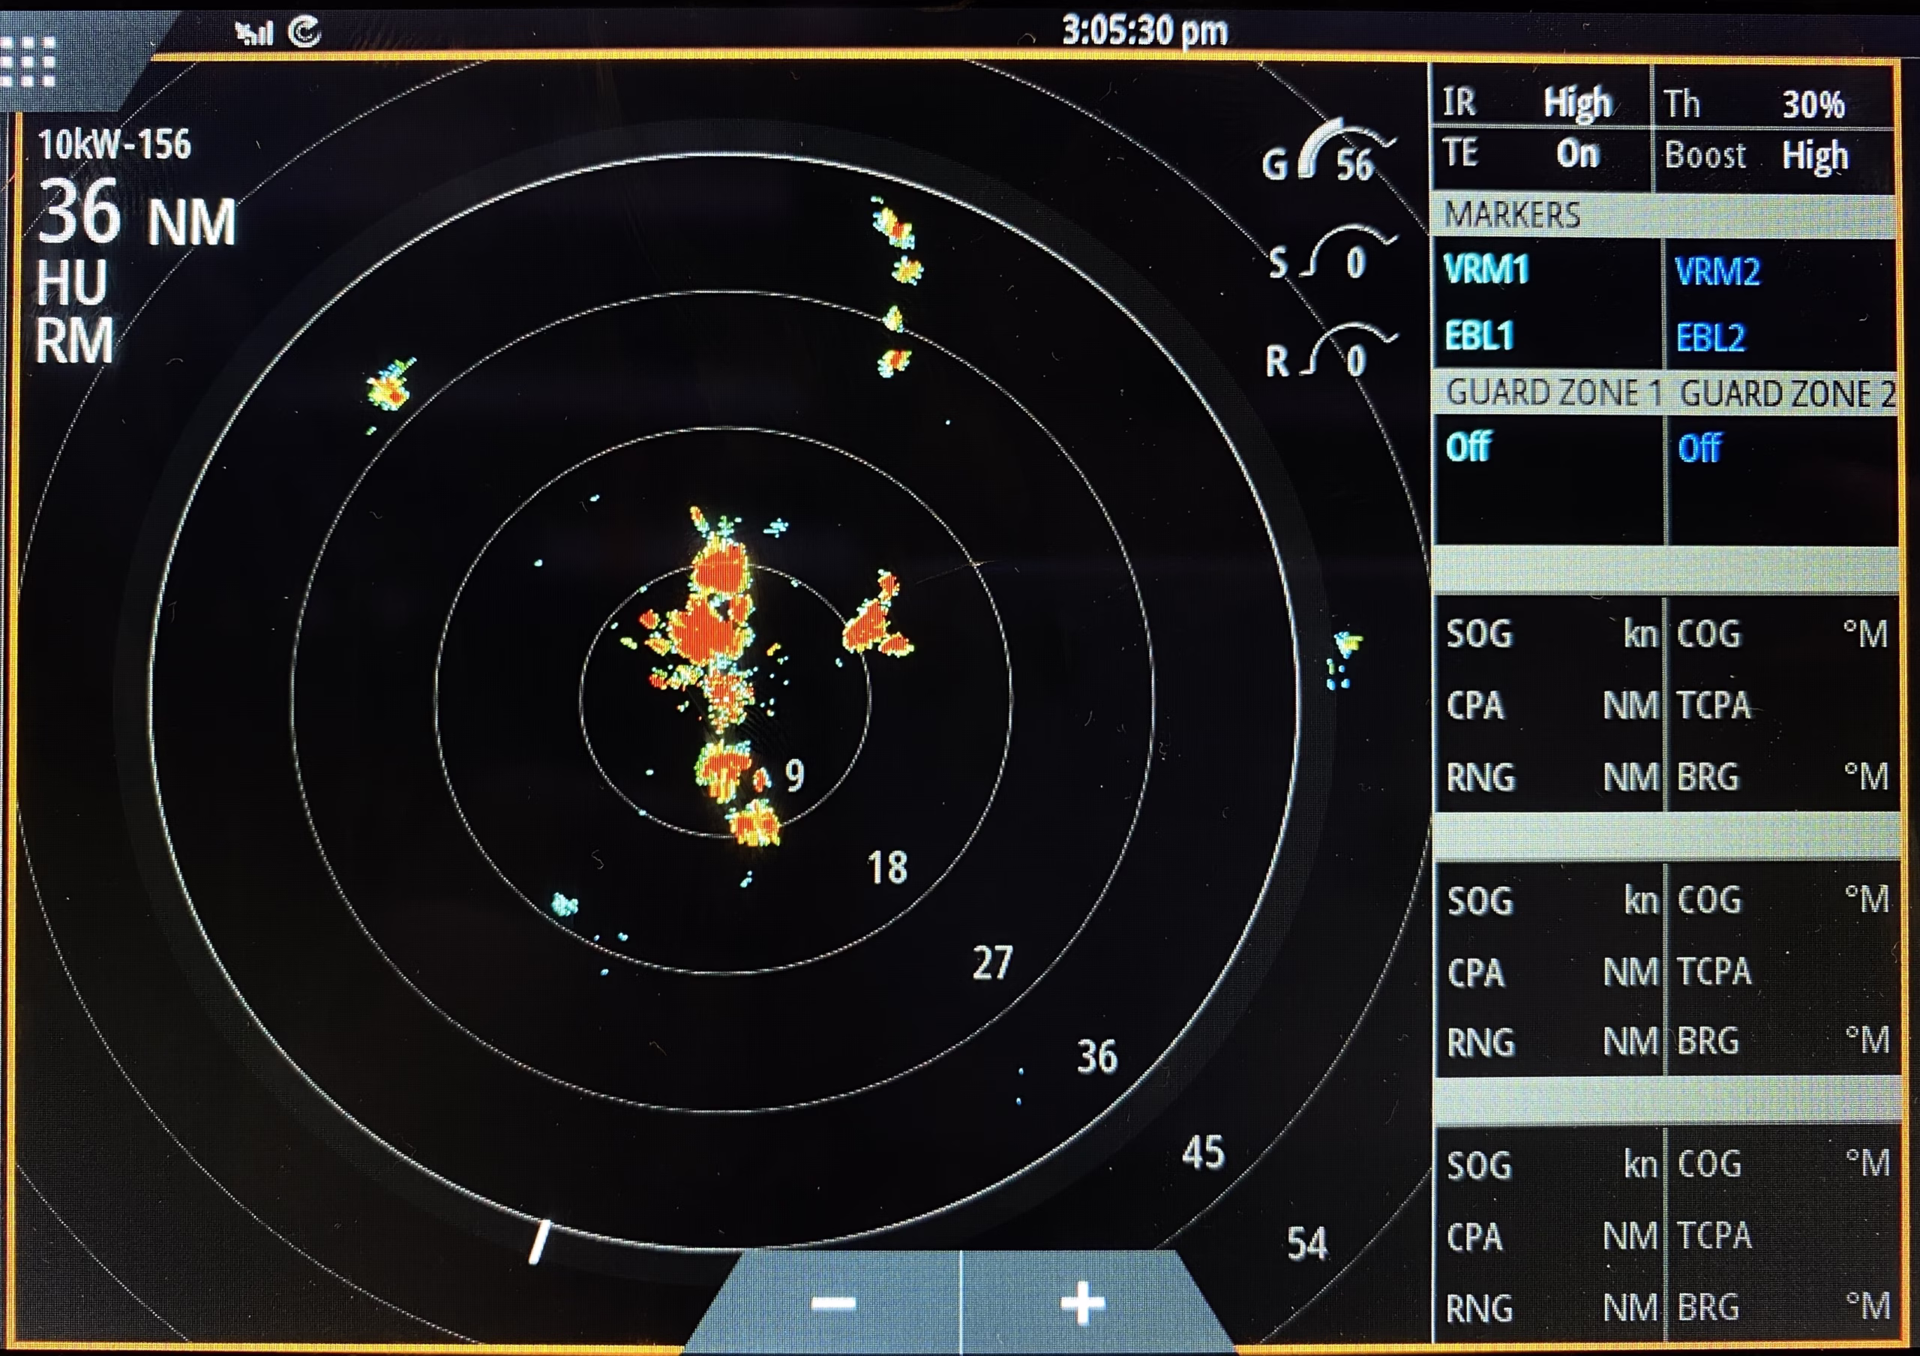Toggle the VRM1 range marker
Image resolution: width=1920 pixels, height=1356 pixels.
pyautogui.click(x=1486, y=269)
